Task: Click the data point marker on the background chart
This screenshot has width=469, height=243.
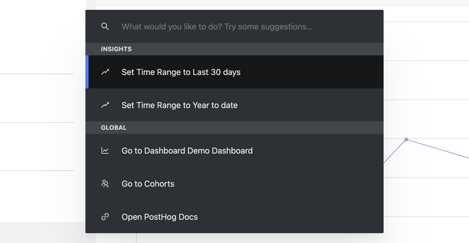Action: pyautogui.click(x=406, y=139)
